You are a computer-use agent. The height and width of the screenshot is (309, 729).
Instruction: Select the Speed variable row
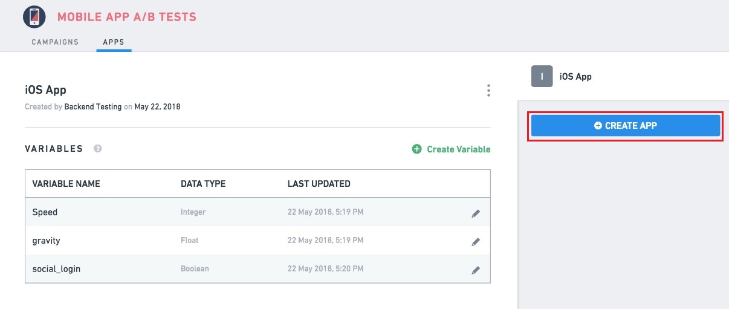tap(258, 212)
